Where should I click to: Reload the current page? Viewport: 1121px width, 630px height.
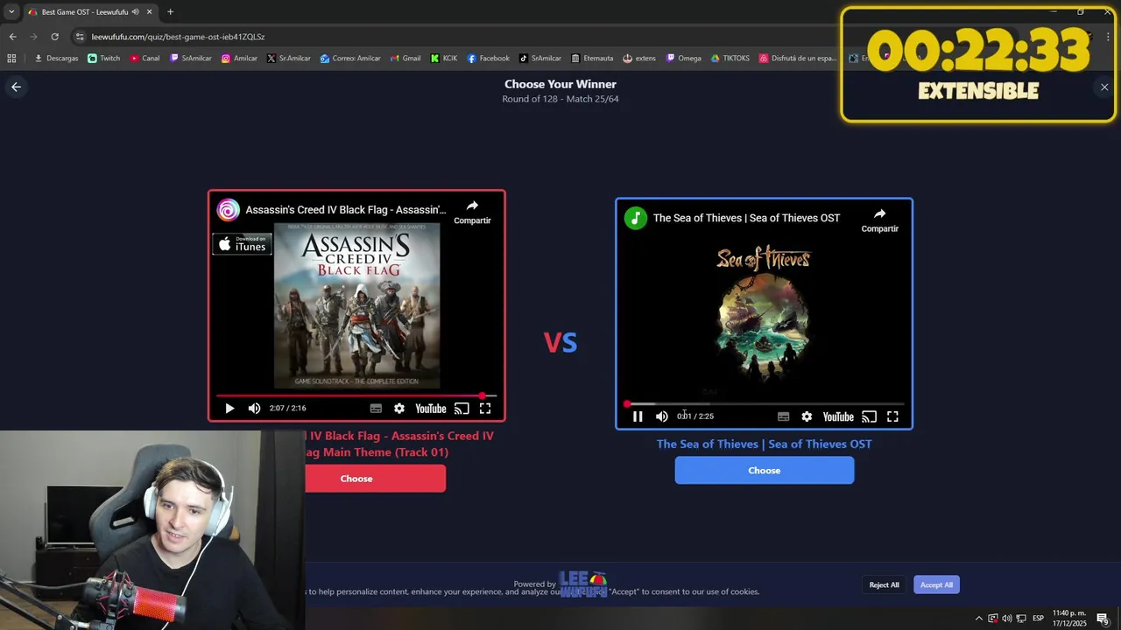54,37
